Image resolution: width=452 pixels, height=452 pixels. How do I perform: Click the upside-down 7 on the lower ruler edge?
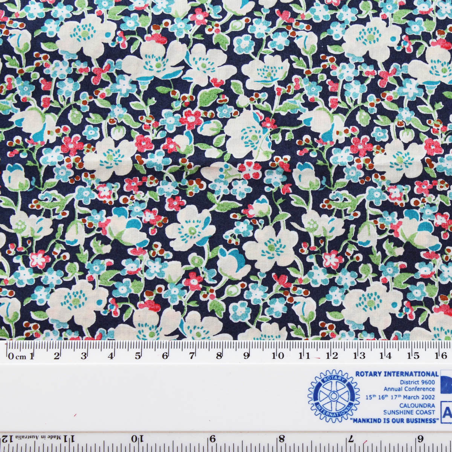pos(351,439)
